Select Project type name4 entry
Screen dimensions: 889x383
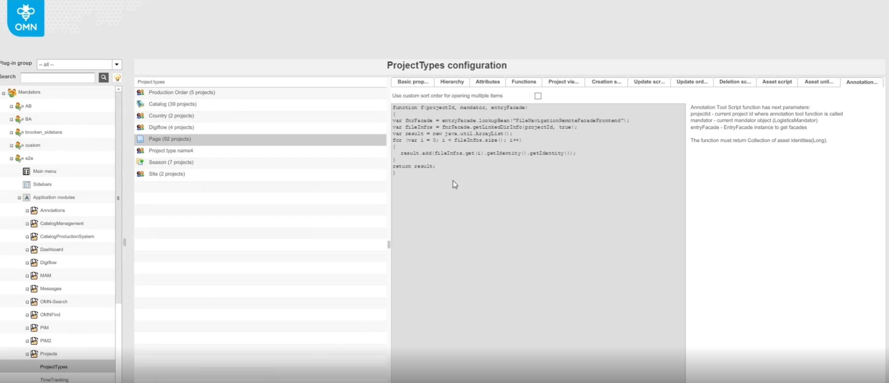click(260, 150)
